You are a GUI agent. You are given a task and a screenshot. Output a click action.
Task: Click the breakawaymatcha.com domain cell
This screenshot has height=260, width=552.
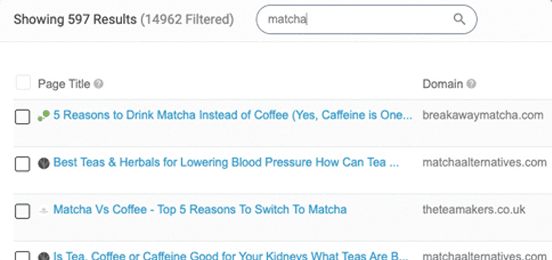coord(482,115)
